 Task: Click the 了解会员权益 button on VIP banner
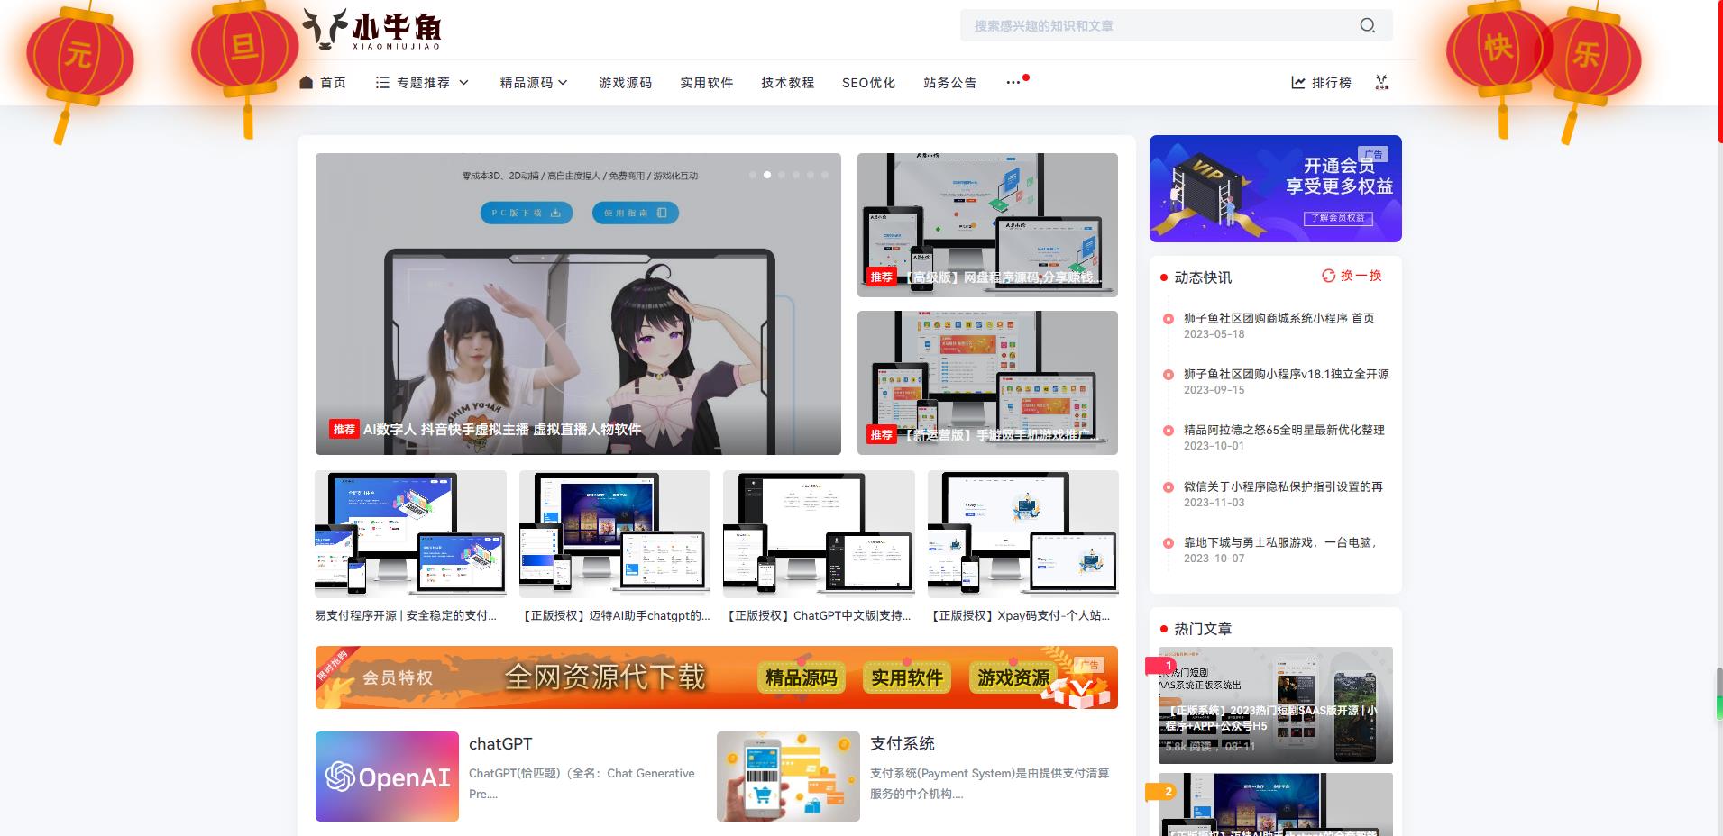click(1338, 217)
